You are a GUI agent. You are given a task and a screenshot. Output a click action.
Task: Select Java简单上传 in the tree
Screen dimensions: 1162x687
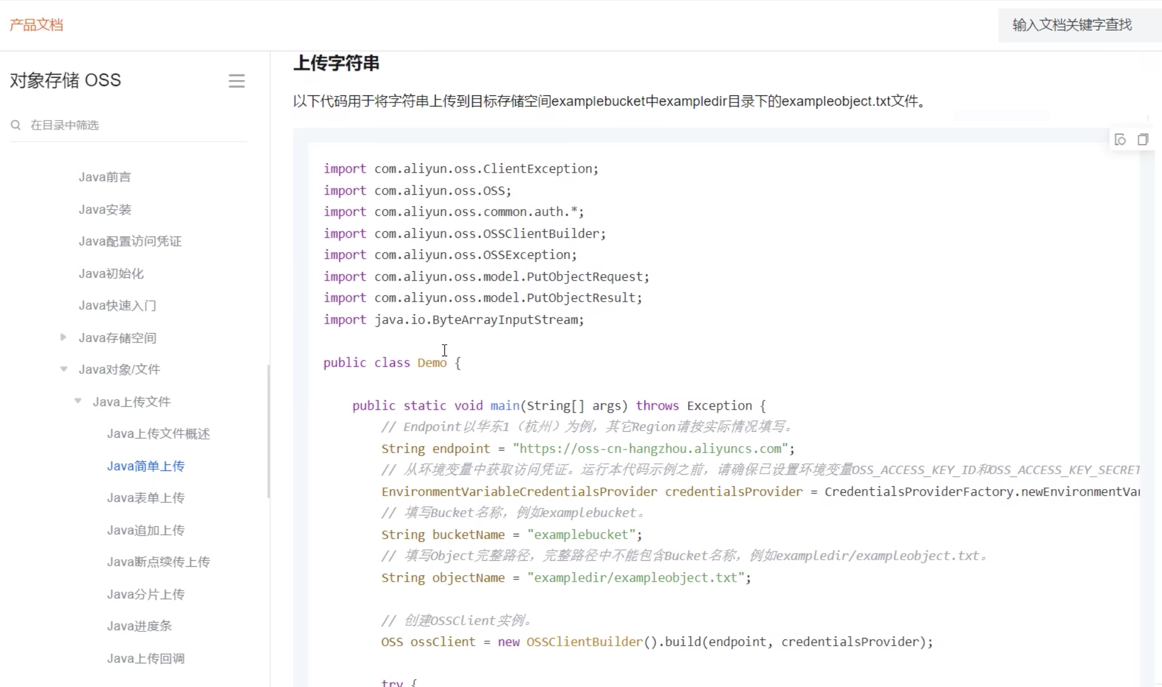(x=146, y=466)
